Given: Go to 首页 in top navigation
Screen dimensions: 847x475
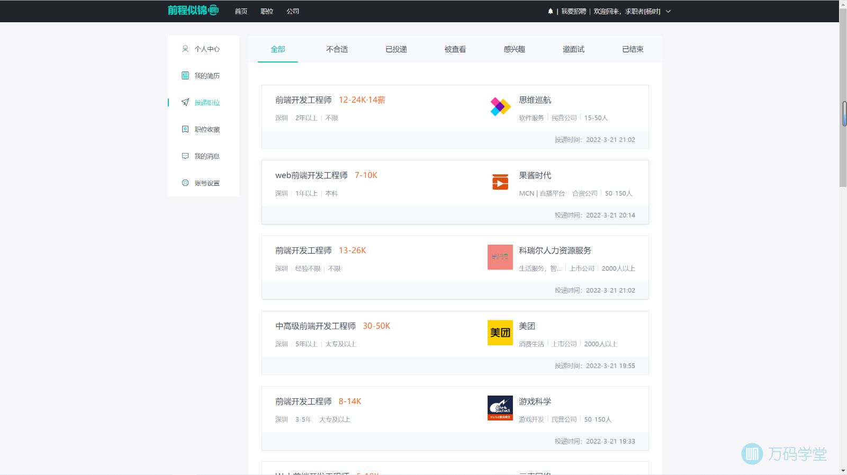Looking at the screenshot, I should coord(241,11).
